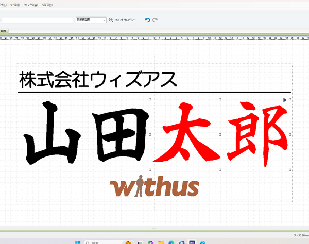Open the ツール menu
The width and height of the screenshot is (309, 244).
click(15, 4)
